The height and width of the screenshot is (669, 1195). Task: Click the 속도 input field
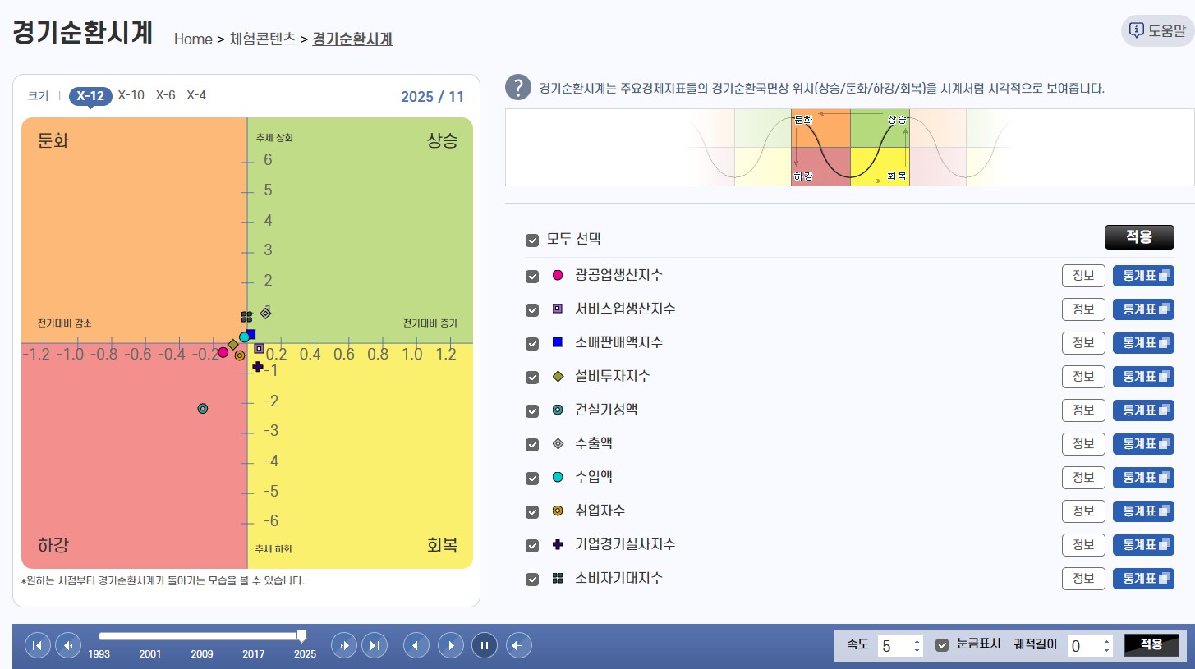coord(900,646)
